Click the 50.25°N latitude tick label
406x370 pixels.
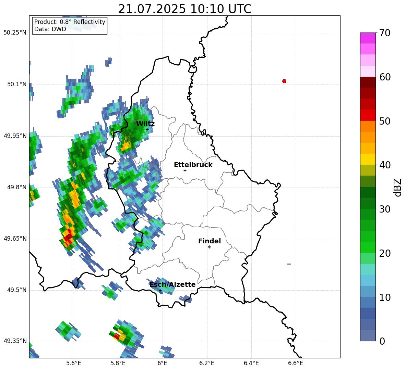coord(15,33)
